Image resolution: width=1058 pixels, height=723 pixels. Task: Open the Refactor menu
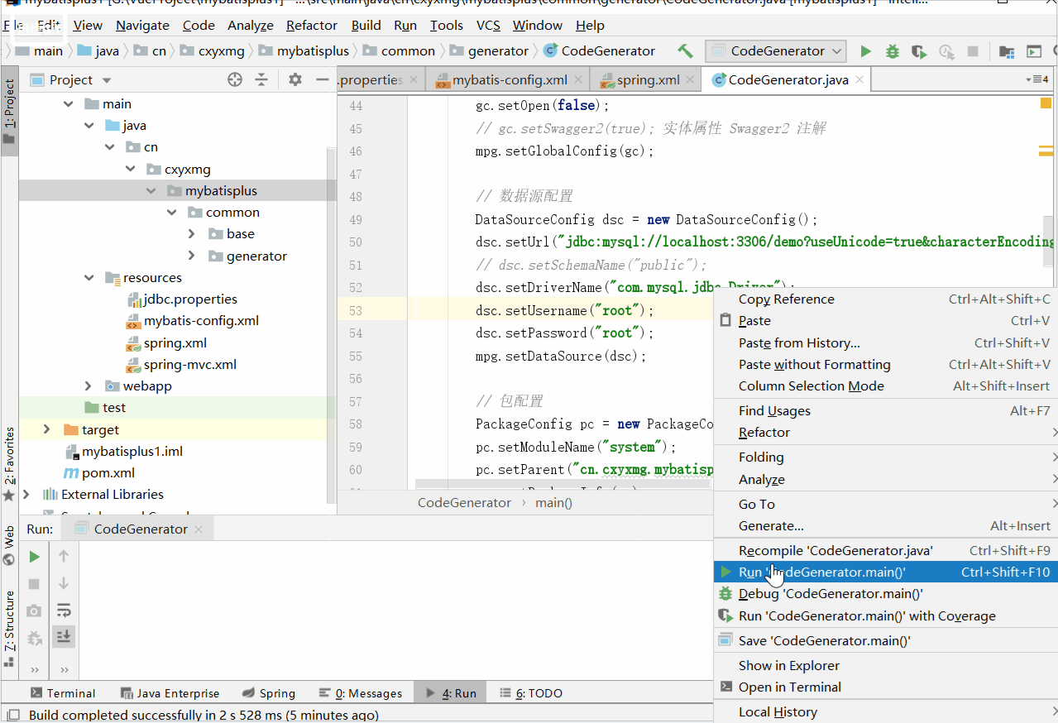pos(312,25)
